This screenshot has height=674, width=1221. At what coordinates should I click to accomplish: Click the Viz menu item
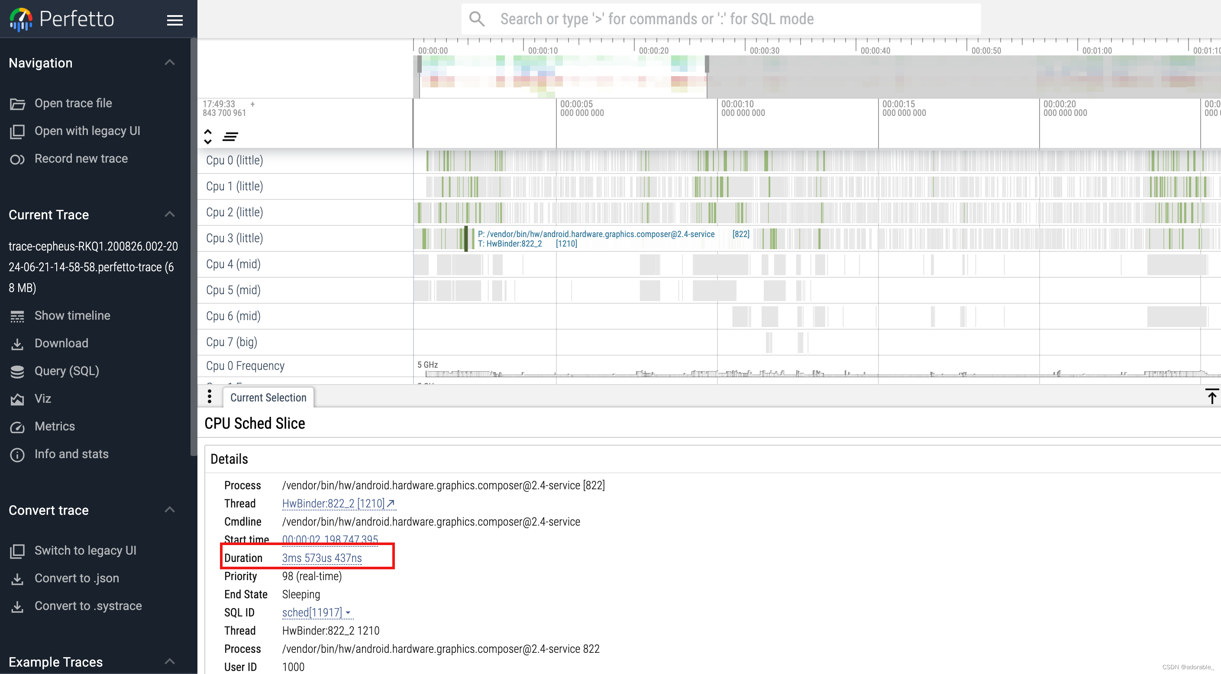tap(43, 398)
